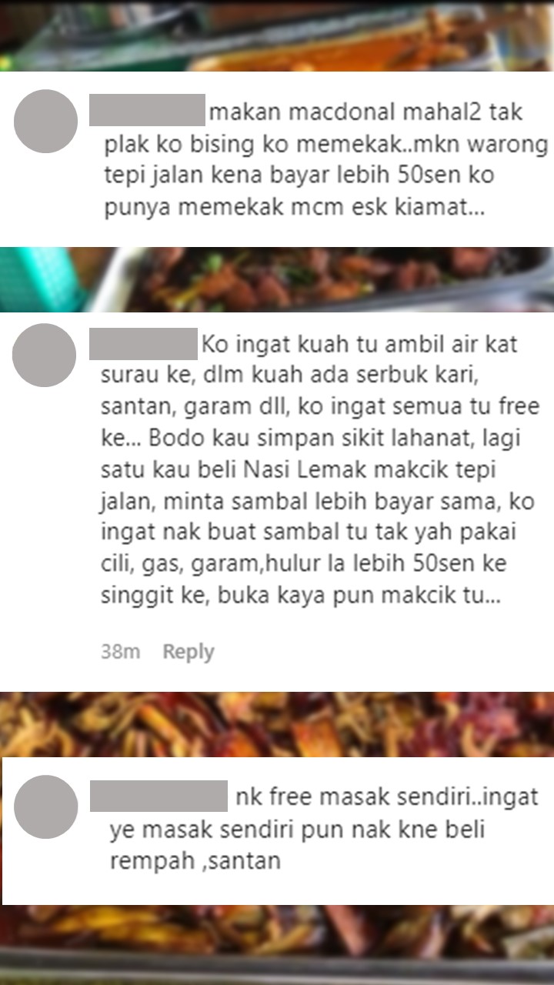The width and height of the screenshot is (554, 985).
Task: Click avatar of the macdonal comment
Action: point(46,122)
